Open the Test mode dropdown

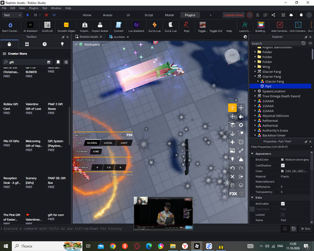point(12,15)
